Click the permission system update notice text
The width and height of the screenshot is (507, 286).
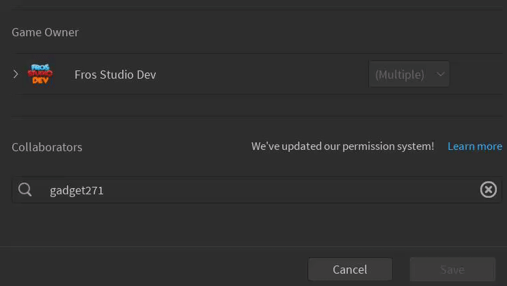click(342, 146)
